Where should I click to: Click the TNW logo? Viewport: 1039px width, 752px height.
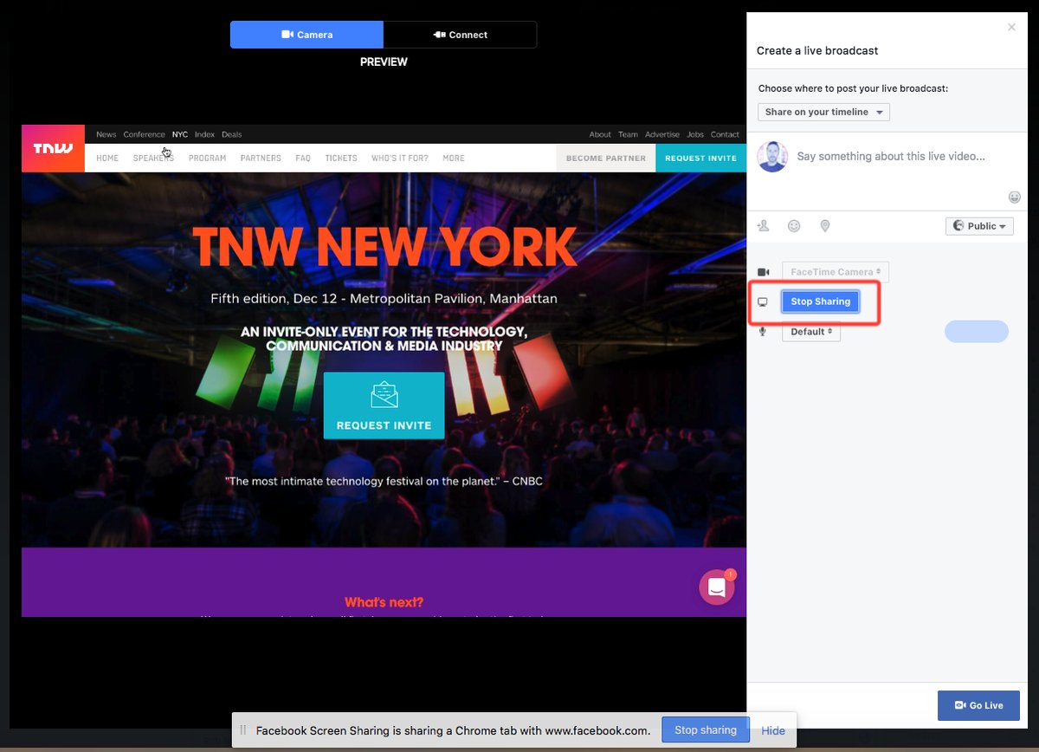(x=52, y=148)
